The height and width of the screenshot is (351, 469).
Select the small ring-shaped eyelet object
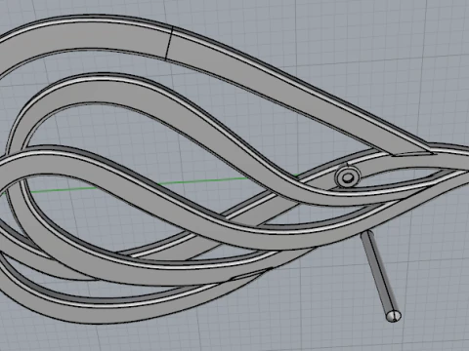(348, 176)
